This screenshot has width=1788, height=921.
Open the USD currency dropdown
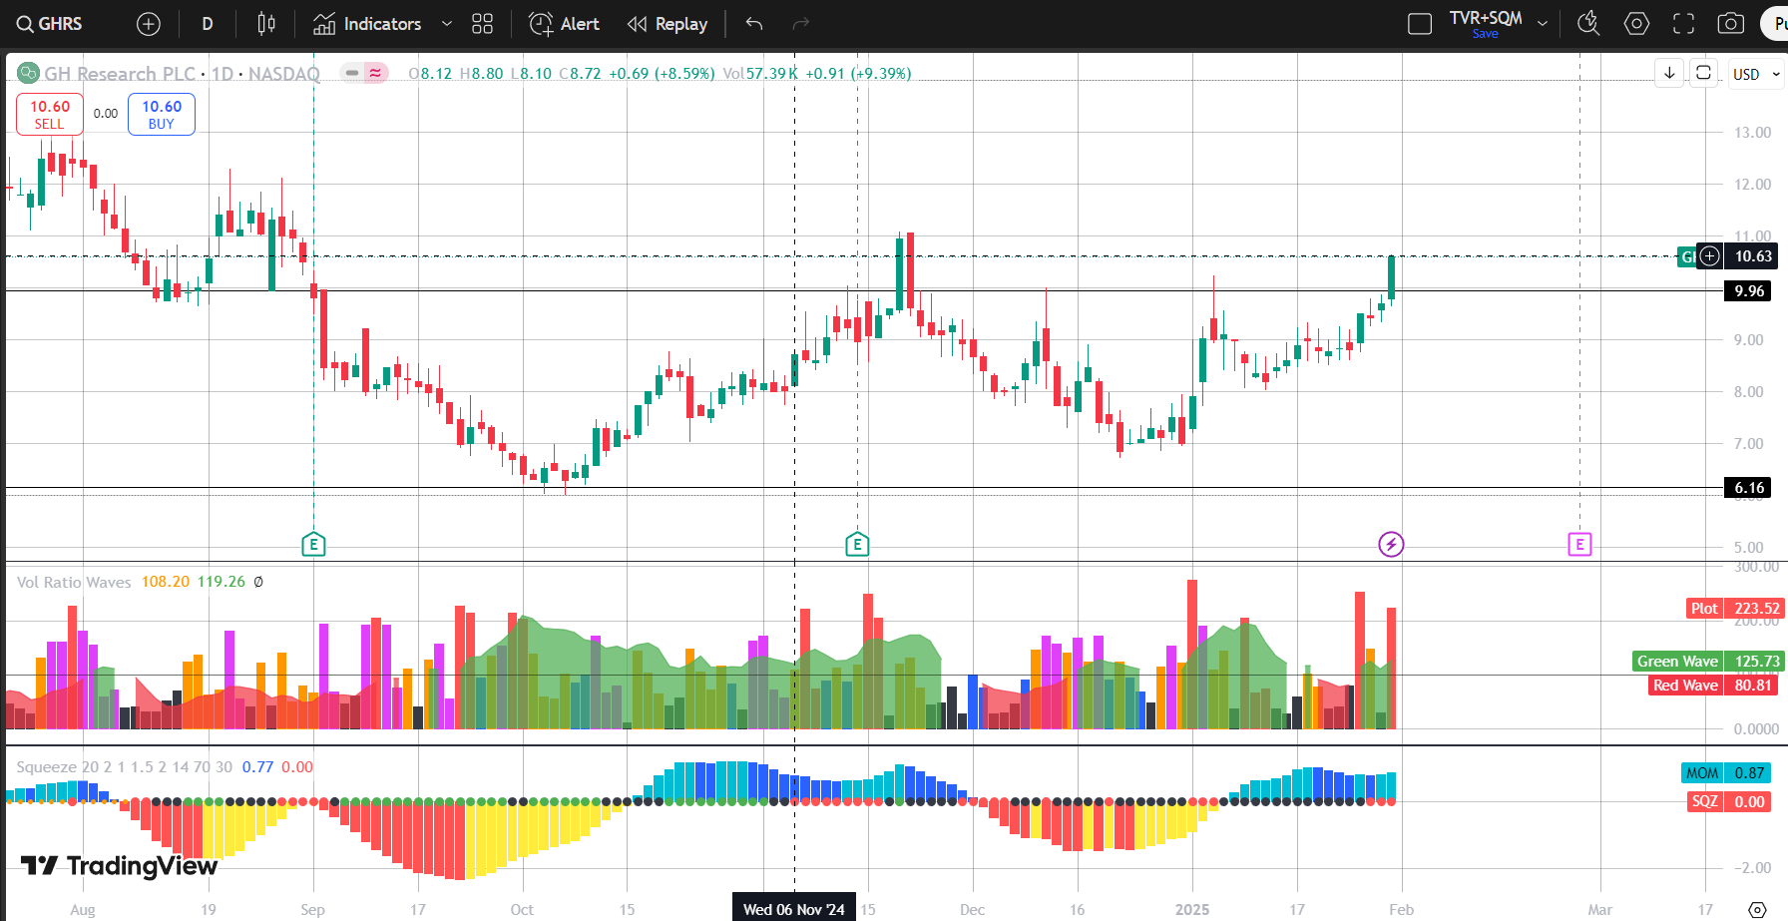click(1755, 74)
